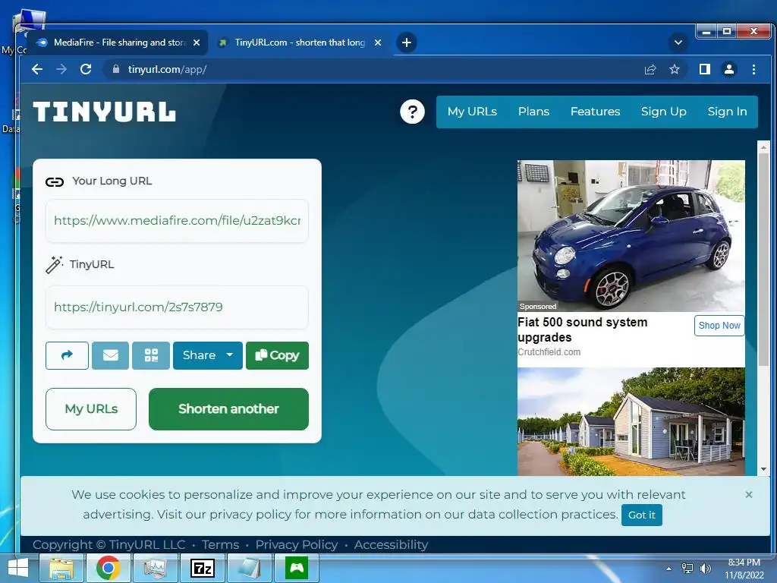Open the Windows Start button
Screen dimensions: 777x583
click(x=18, y=568)
